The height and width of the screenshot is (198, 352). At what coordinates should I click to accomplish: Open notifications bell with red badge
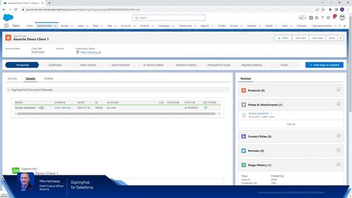point(334,17)
